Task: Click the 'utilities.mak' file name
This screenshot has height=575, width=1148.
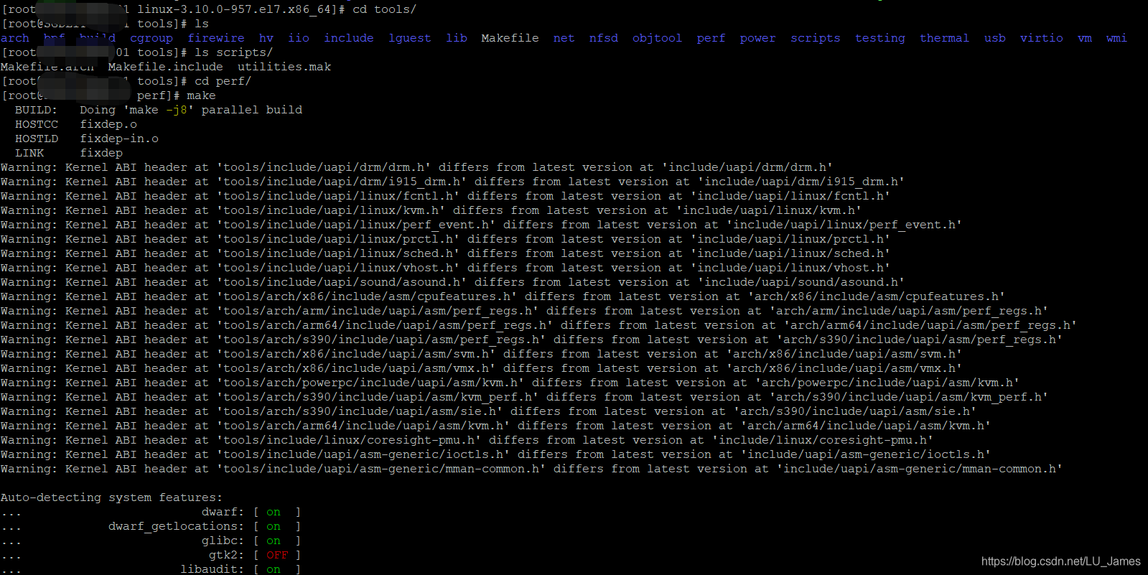Action: pos(284,67)
